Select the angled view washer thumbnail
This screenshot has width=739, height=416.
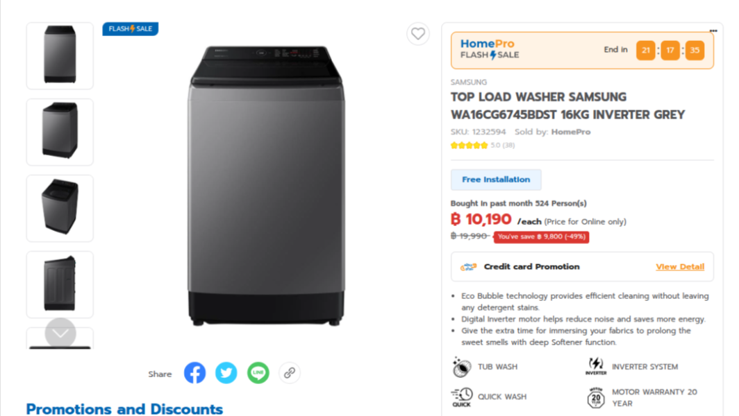[x=60, y=132]
